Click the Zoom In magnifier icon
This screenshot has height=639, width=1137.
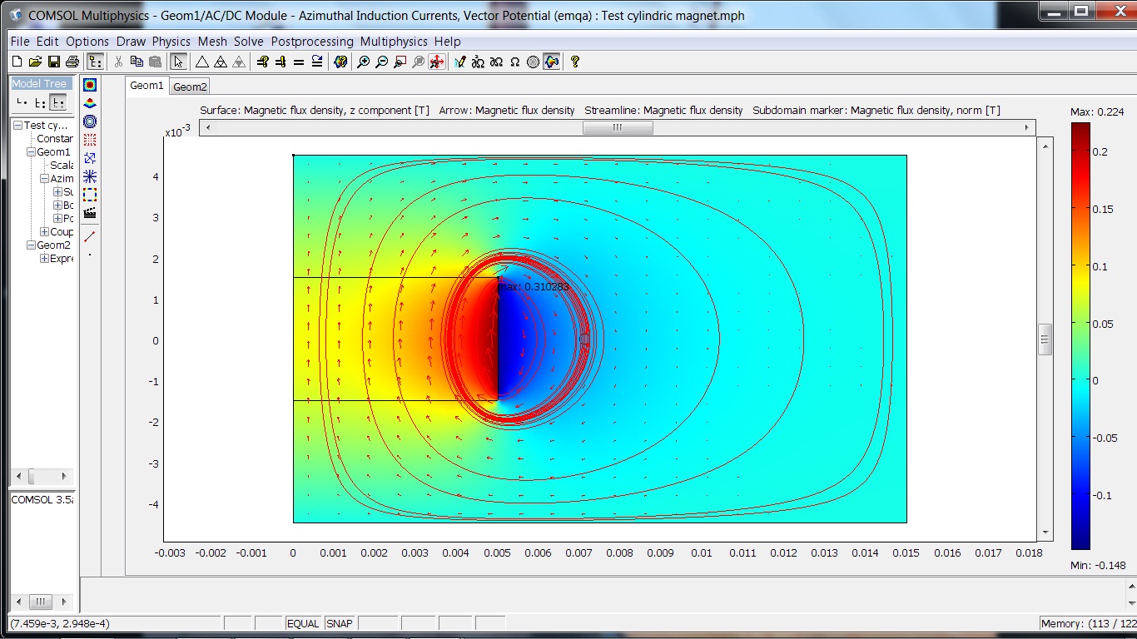pos(363,62)
